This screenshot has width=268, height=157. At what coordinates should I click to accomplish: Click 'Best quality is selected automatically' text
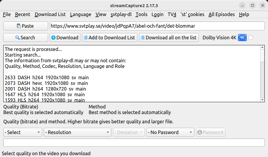point(43,112)
